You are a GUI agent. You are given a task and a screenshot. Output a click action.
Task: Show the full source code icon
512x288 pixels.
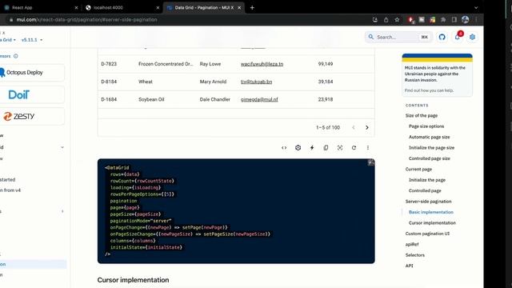[x=284, y=147]
